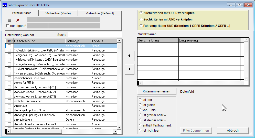The width and height of the screenshot is (255, 138).
Task: Check filter box for 'amtliches Kennzeichen'
Action: point(9,101)
